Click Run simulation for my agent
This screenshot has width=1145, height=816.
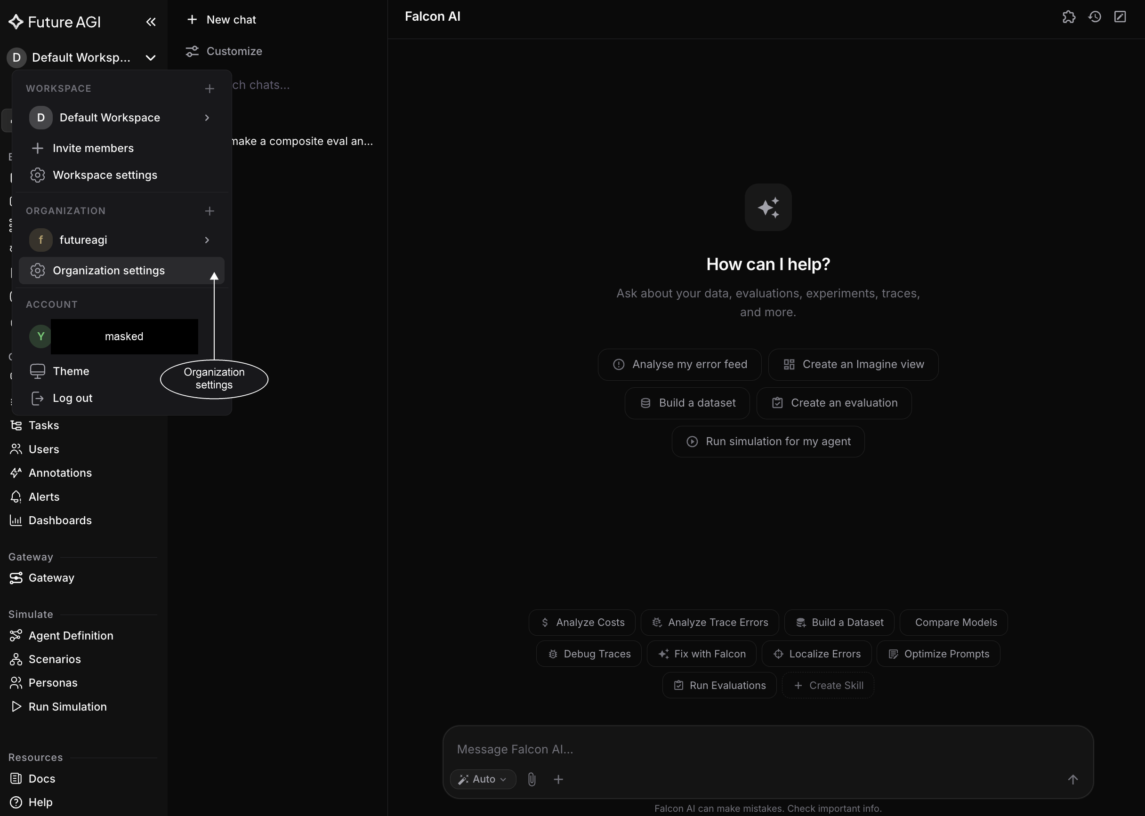(768, 442)
